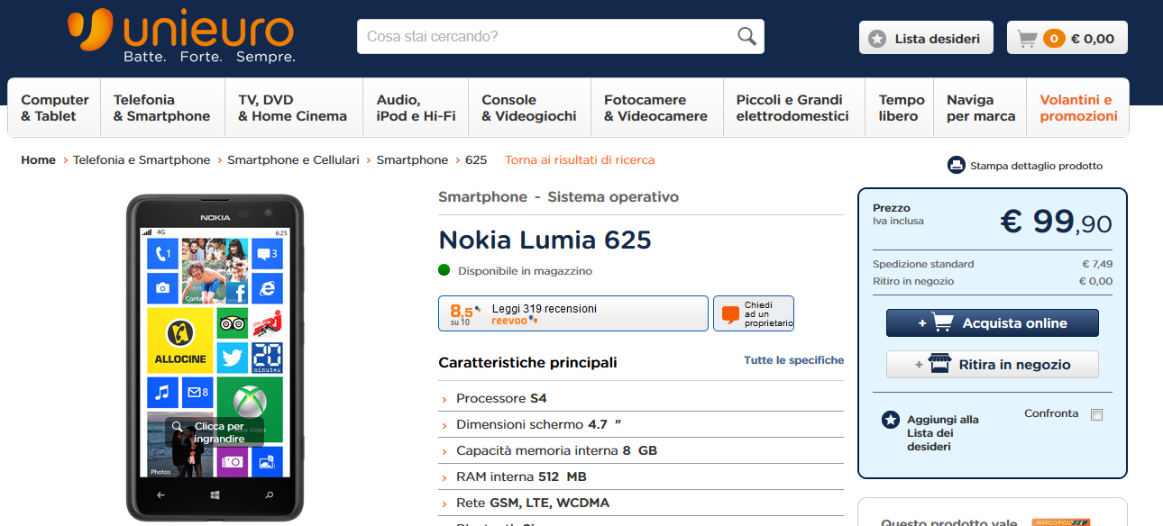The width and height of the screenshot is (1163, 526).
Task: Click the search magnifier icon
Action: (746, 36)
